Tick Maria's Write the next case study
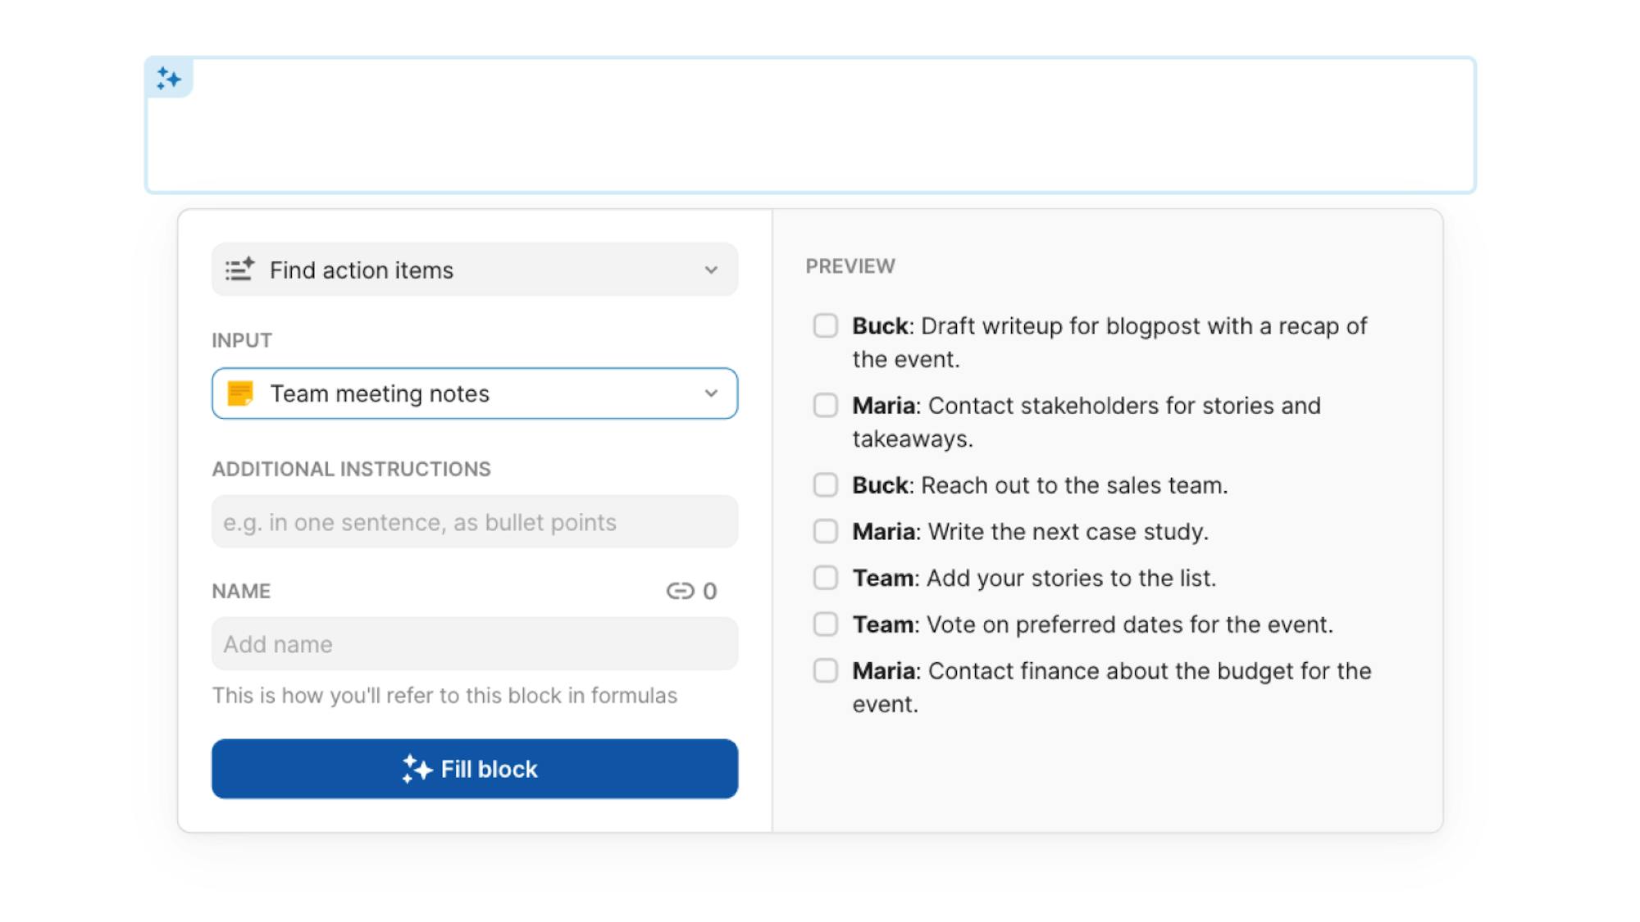This screenshot has width=1640, height=922. pyautogui.click(x=825, y=531)
